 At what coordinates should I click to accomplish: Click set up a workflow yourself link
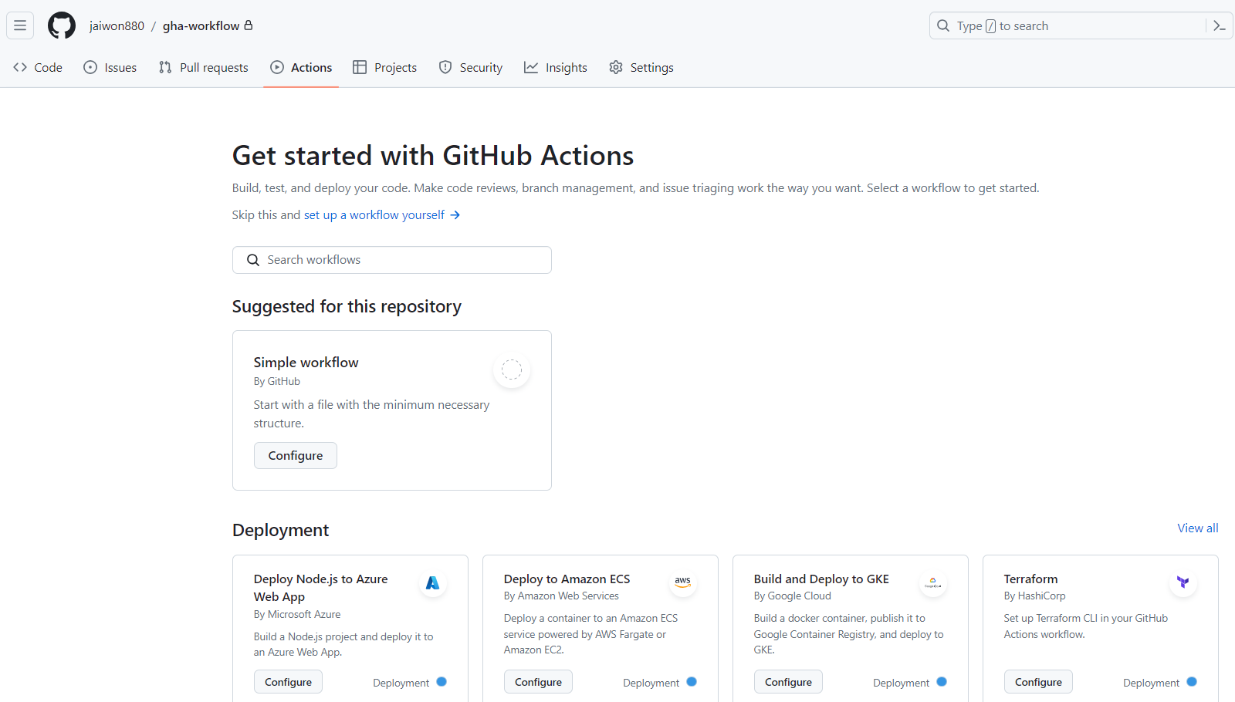[x=374, y=214]
